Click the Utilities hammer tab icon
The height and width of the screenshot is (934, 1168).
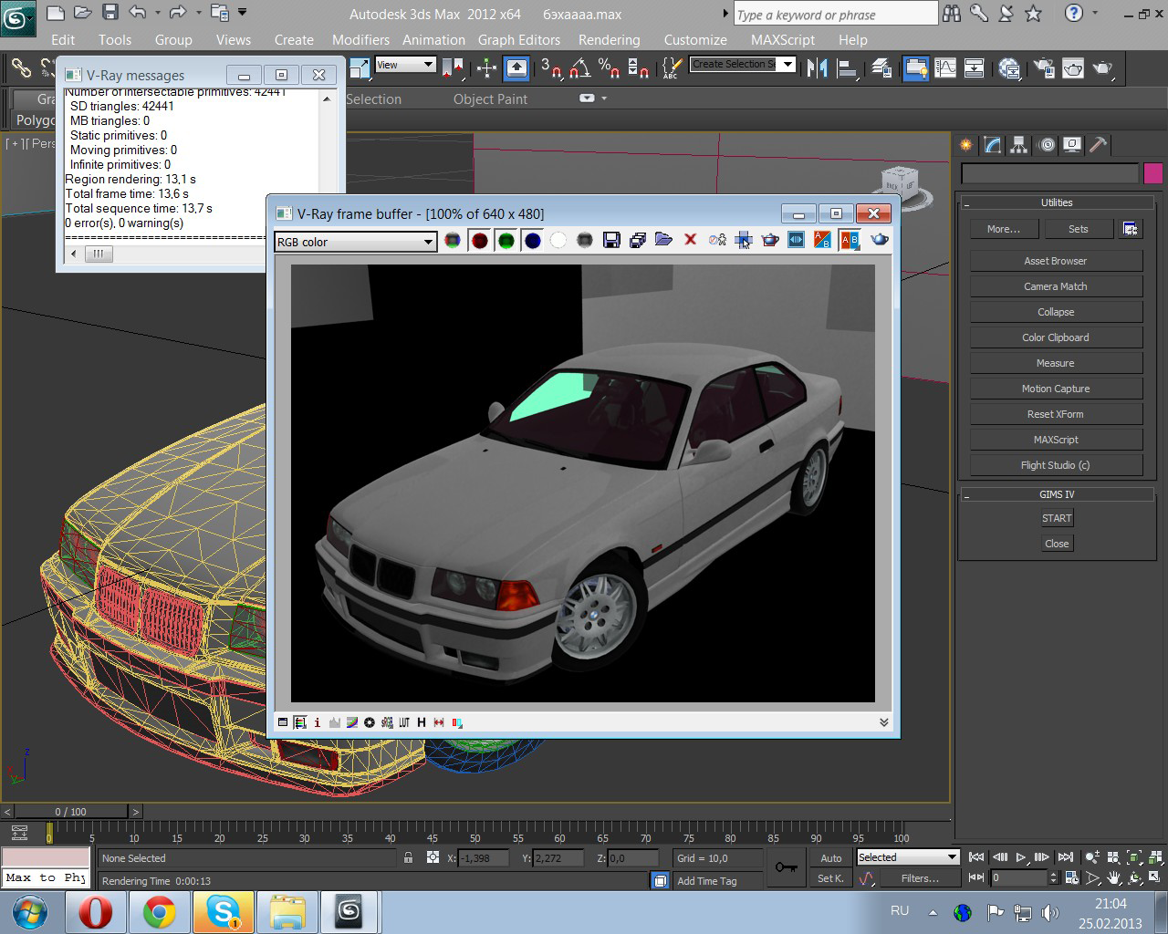tap(1099, 145)
